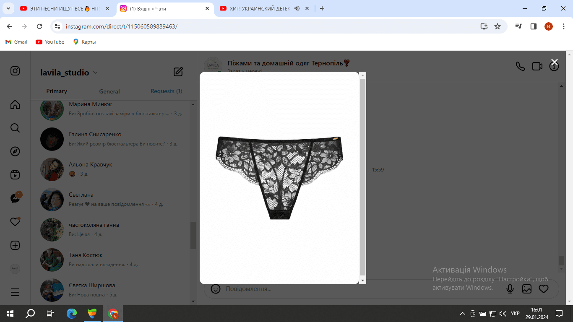573x322 pixels.
Task: Switch to the first YouTube songs tab
Action: coord(64,8)
